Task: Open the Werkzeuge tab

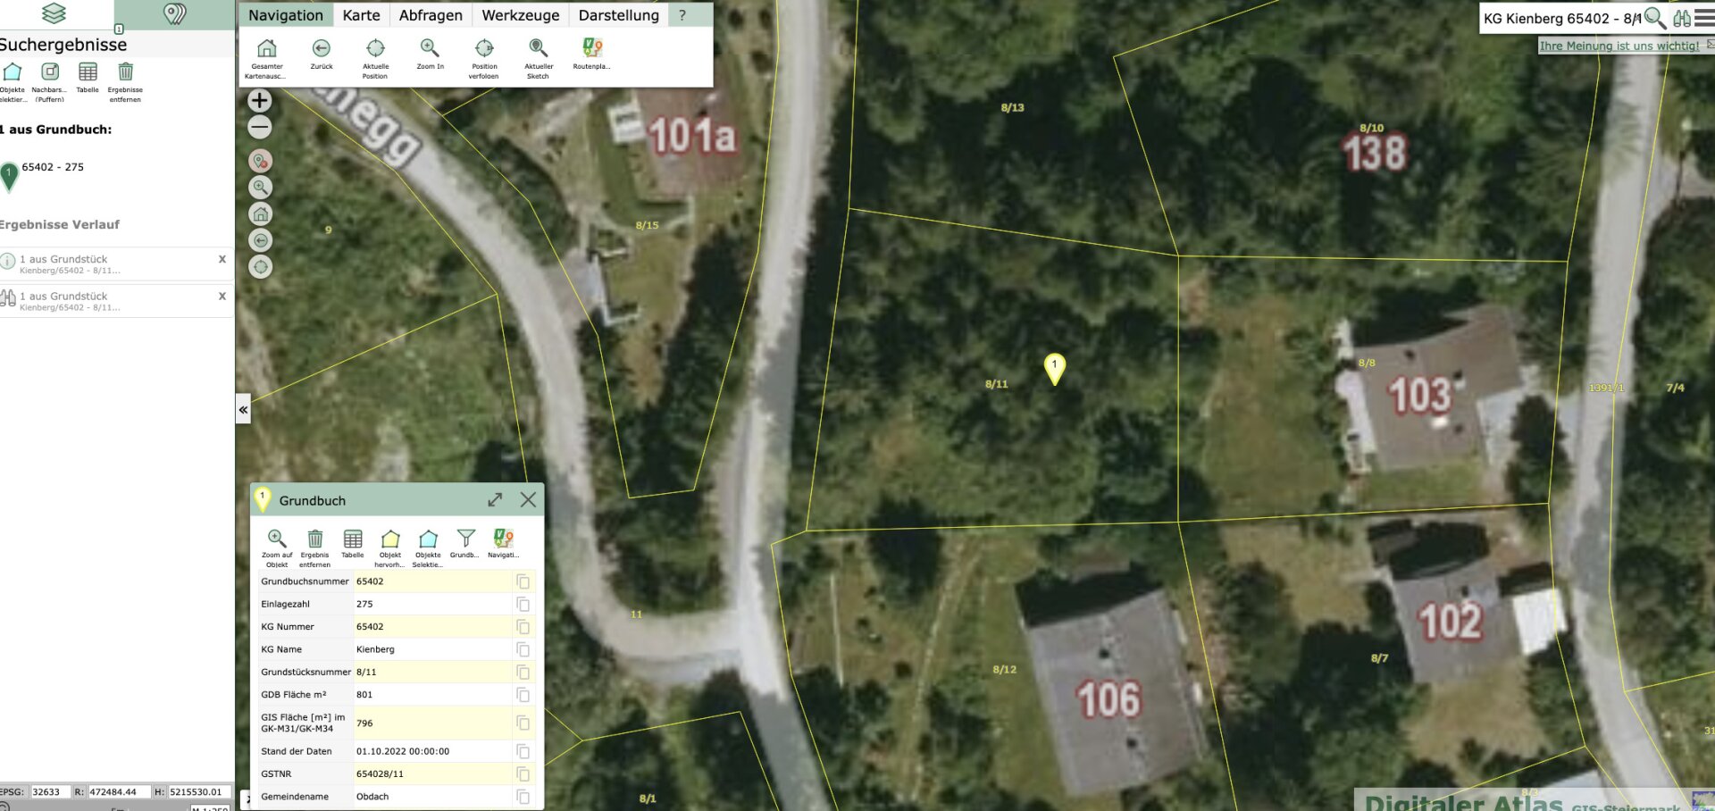Action: (x=520, y=15)
